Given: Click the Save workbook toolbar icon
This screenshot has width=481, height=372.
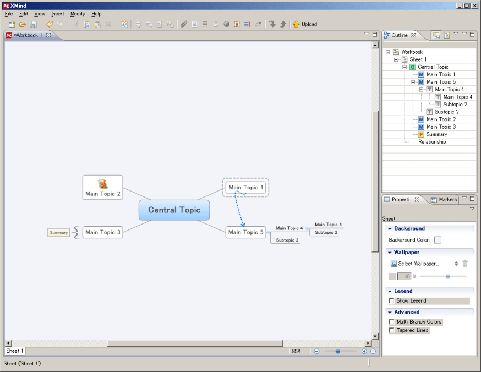Looking at the screenshot, I should (x=33, y=24).
